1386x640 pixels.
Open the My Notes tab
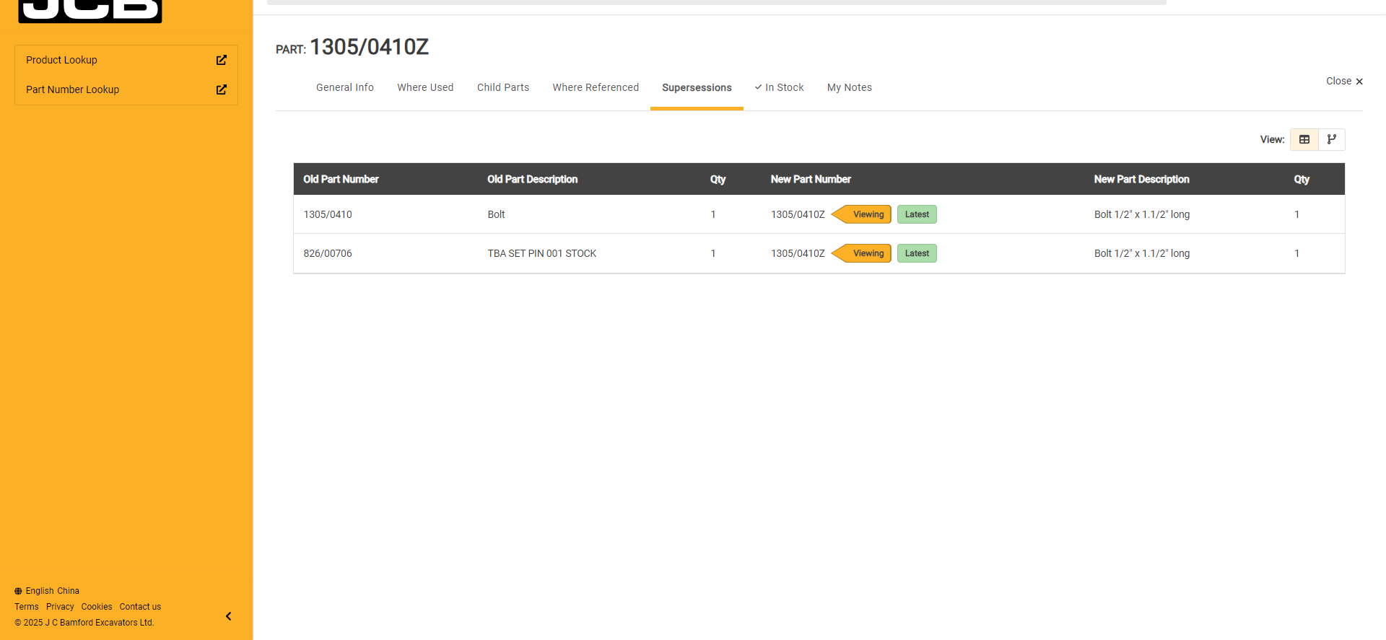pos(849,87)
